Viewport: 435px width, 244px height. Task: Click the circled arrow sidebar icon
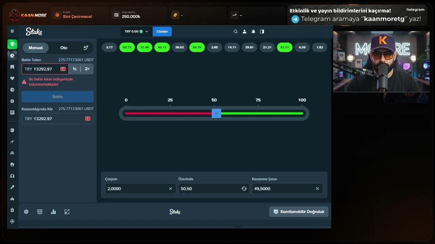pos(12,90)
